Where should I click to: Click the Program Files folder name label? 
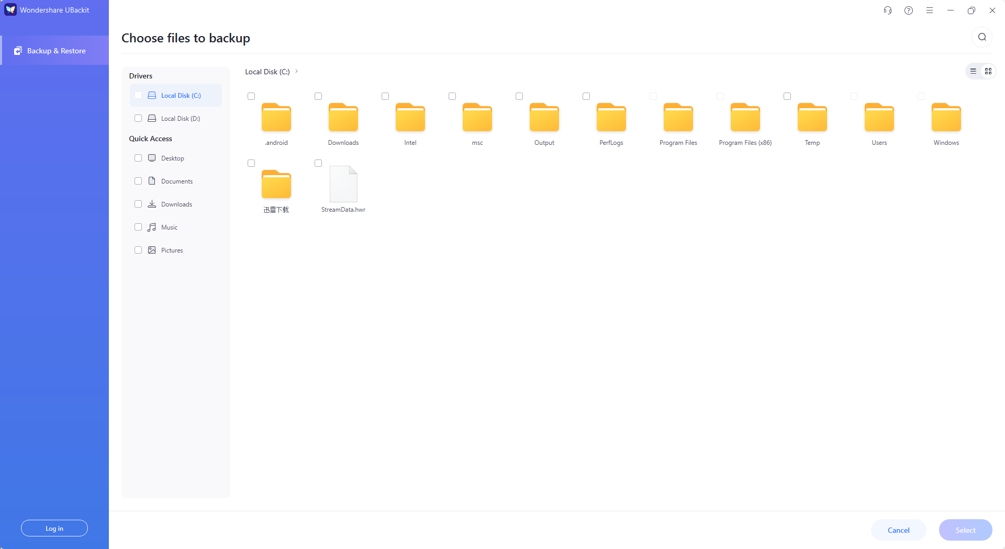point(678,143)
